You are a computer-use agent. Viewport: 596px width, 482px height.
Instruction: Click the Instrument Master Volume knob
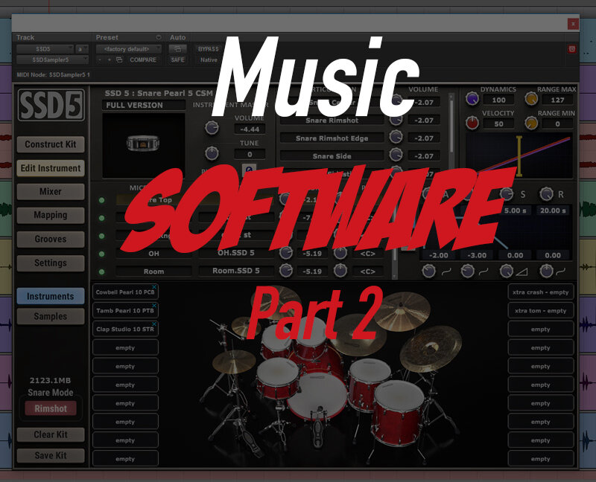[x=212, y=128]
